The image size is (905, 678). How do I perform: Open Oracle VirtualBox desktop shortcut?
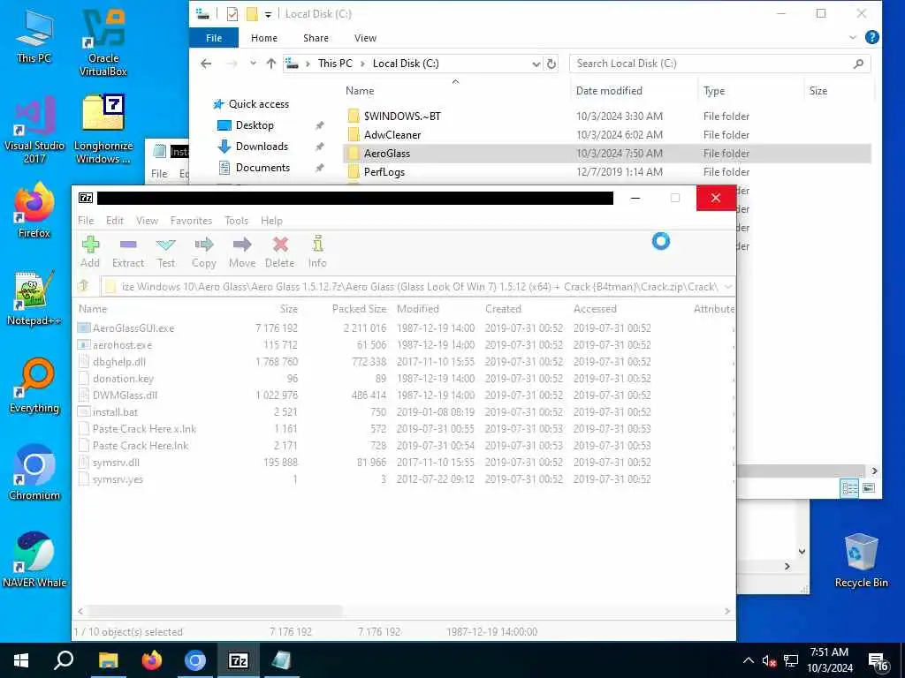click(x=103, y=43)
